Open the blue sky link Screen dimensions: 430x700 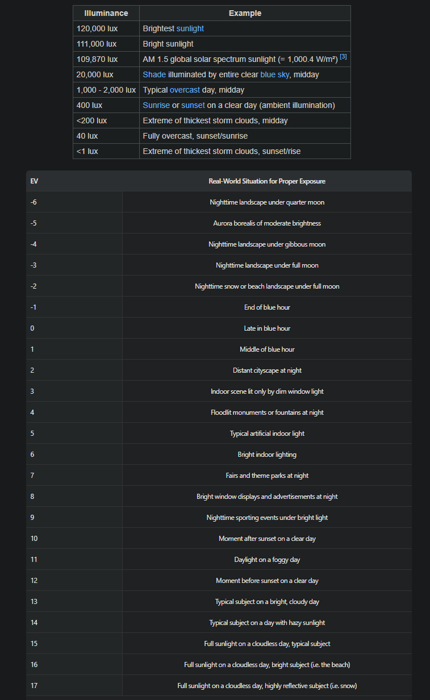click(x=274, y=74)
